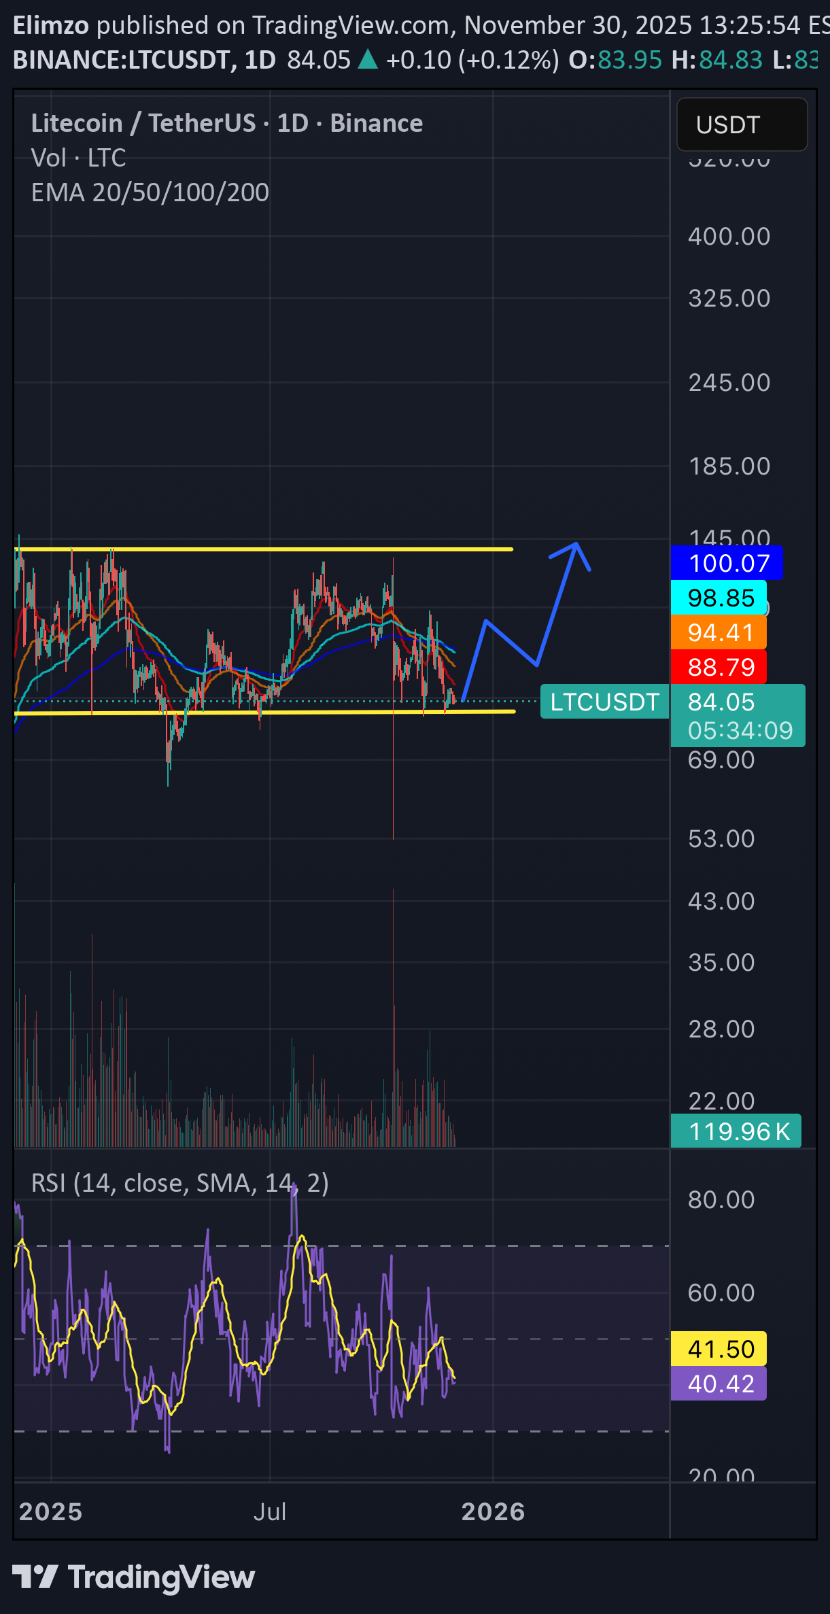Click the Elimzo author name

click(x=51, y=25)
